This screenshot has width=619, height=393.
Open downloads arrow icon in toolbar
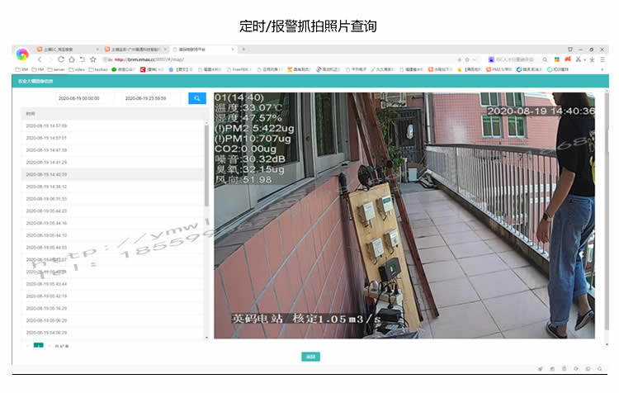pyautogui.click(x=592, y=59)
